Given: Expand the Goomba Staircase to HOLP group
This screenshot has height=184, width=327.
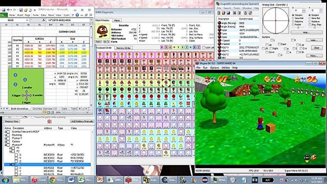Looking at the screenshot, I should click(6, 132).
